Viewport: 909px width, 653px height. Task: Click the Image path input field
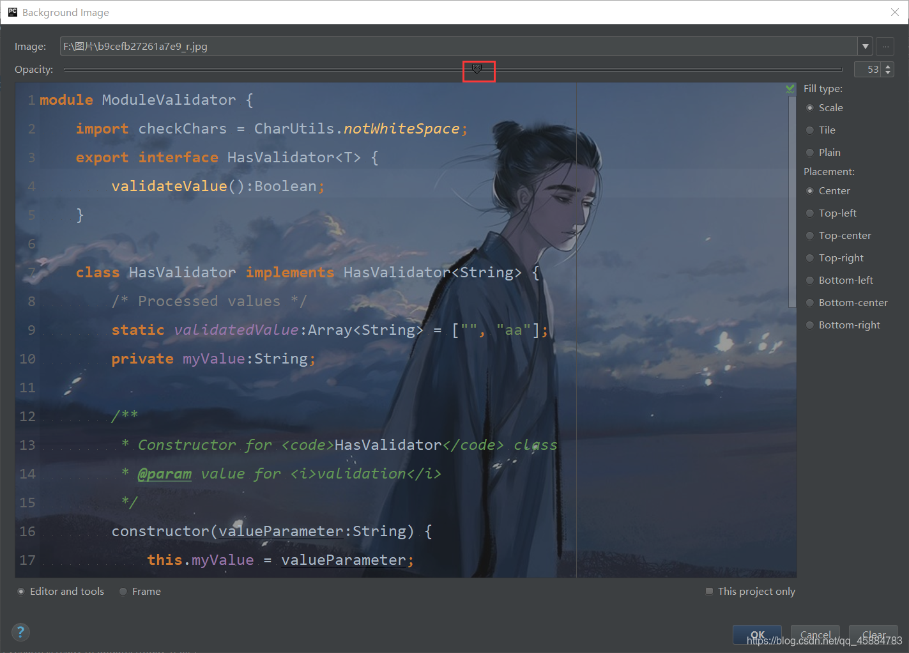pyautogui.click(x=459, y=46)
